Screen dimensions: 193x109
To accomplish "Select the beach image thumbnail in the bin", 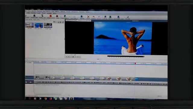I will 30,25.
